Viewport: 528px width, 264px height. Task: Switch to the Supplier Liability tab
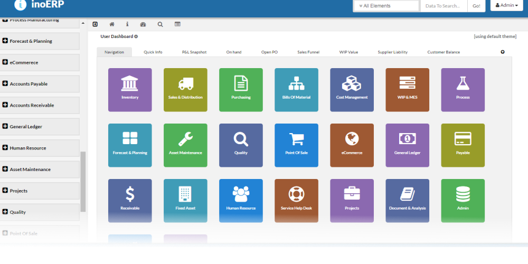(x=393, y=52)
